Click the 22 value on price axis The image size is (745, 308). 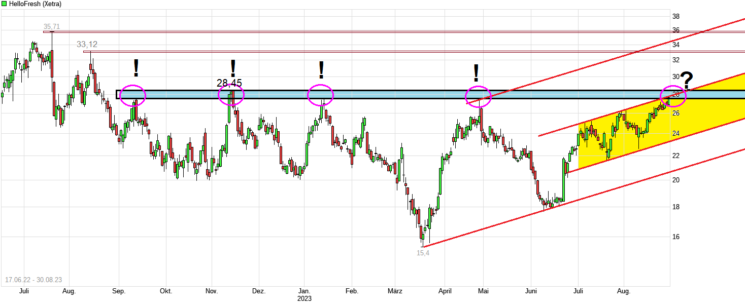[676, 156]
